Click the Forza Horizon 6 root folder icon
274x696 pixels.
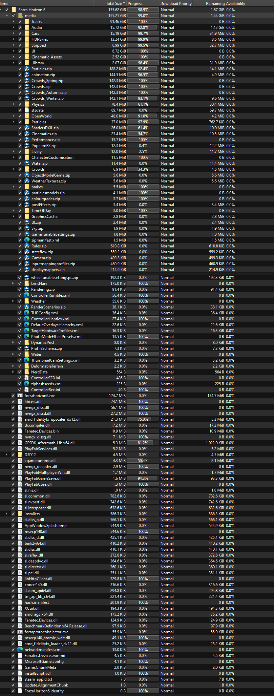click(x=14, y=10)
